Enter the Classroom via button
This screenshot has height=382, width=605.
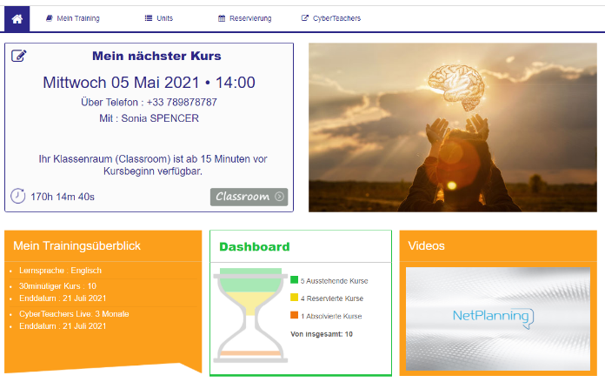coord(249,197)
